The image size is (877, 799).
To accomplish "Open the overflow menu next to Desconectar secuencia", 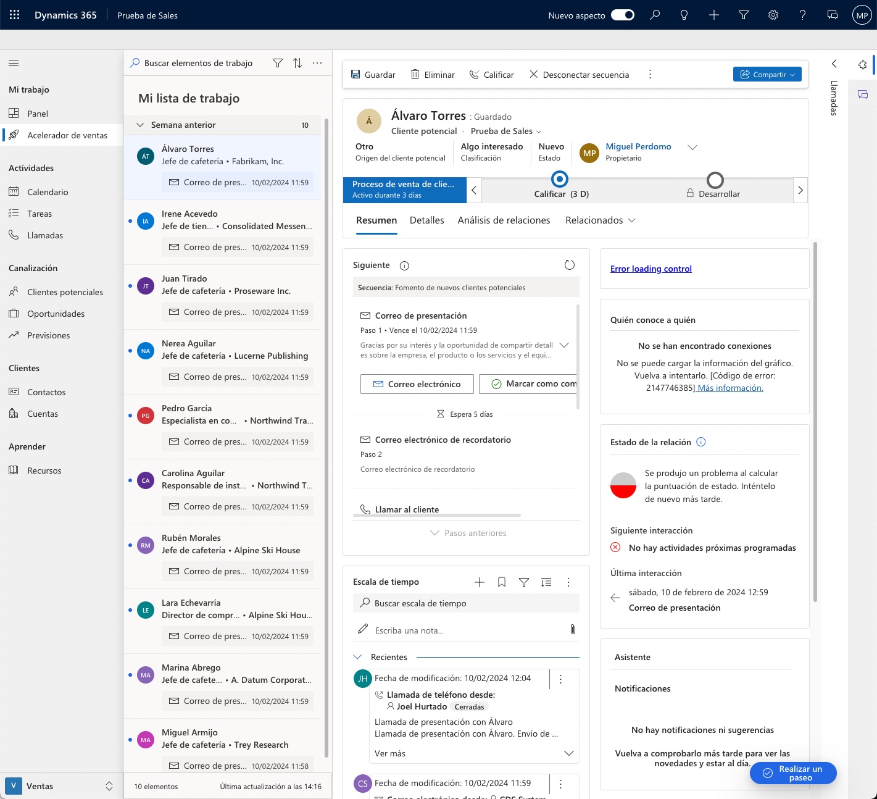I will (650, 74).
